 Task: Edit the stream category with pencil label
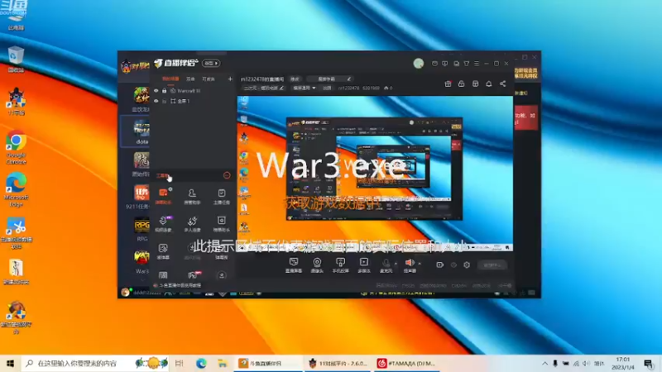click(x=264, y=88)
